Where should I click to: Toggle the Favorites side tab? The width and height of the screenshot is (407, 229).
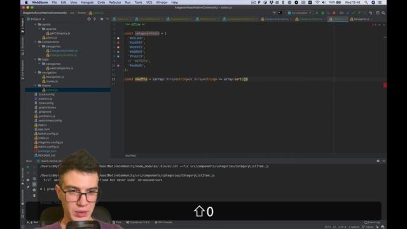[x=23, y=177]
